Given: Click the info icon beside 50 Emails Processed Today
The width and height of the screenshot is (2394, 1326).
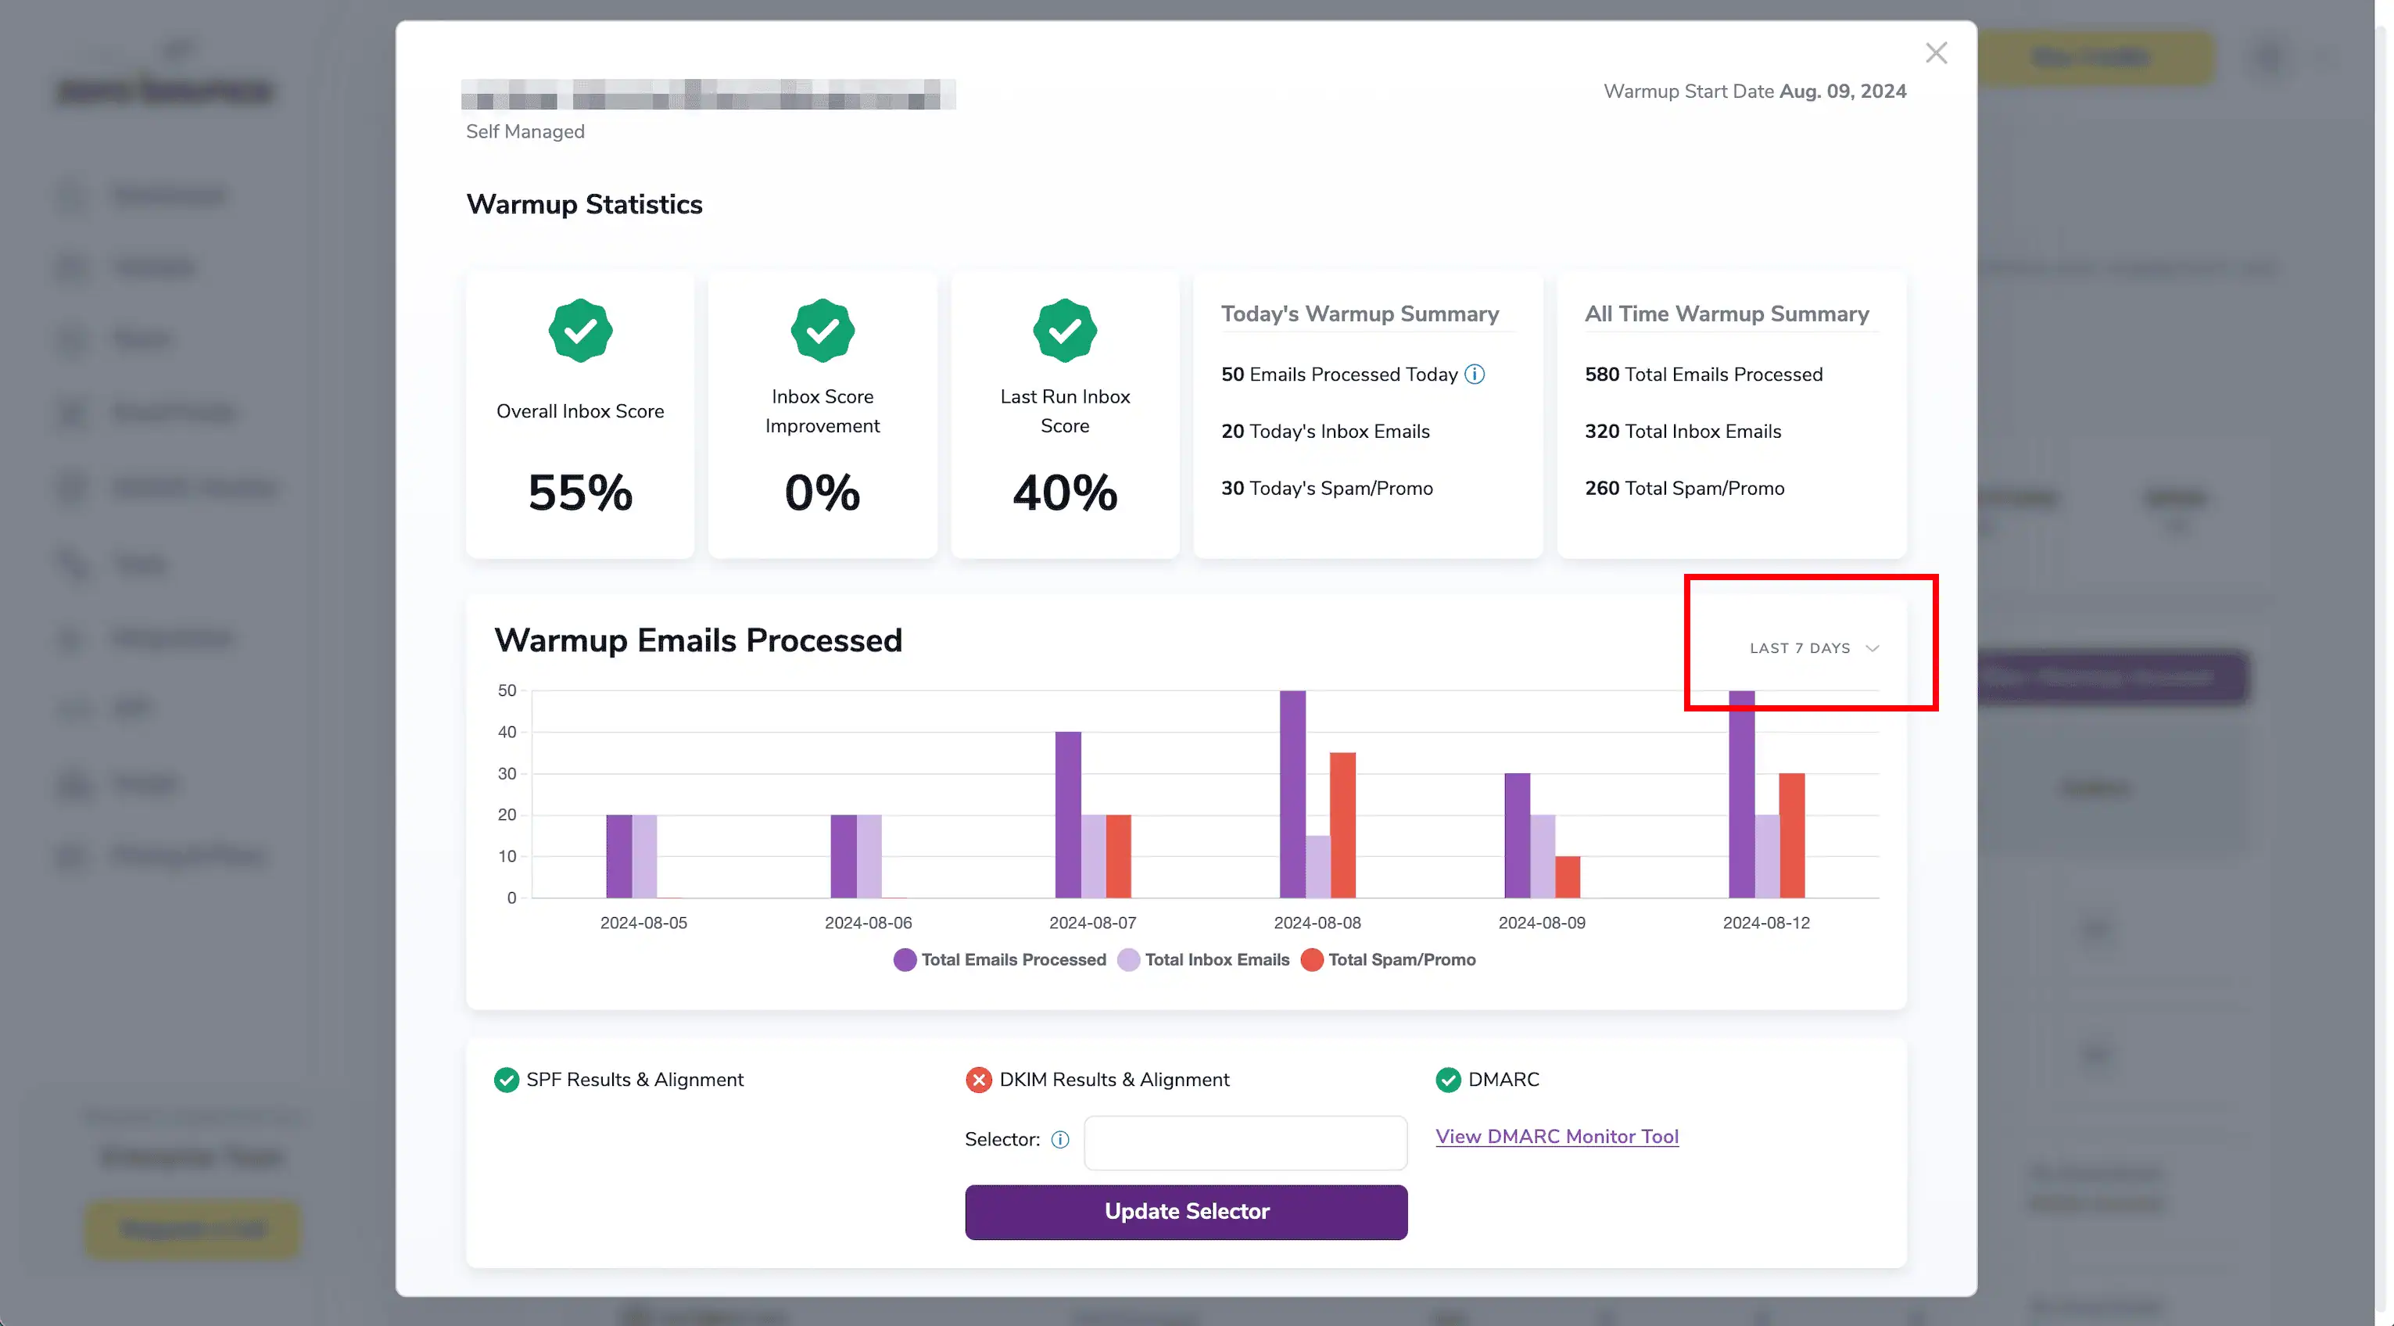Looking at the screenshot, I should tap(1475, 375).
